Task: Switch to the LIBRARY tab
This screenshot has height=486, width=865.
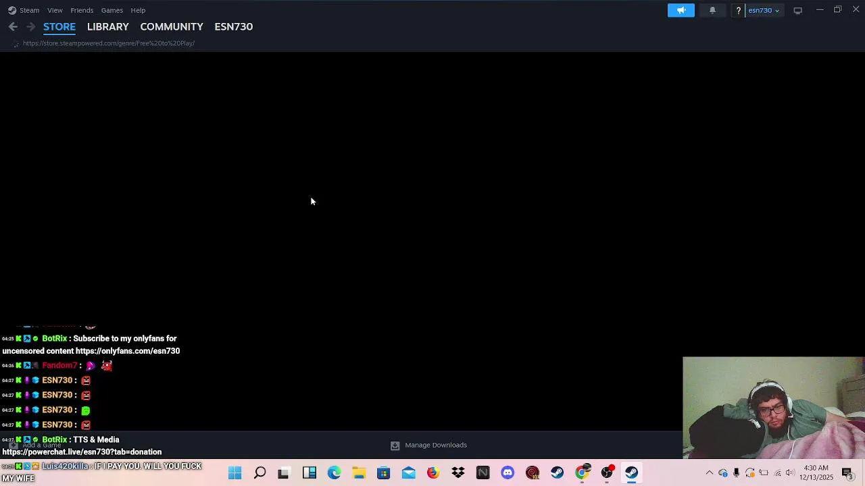Action: (107, 27)
